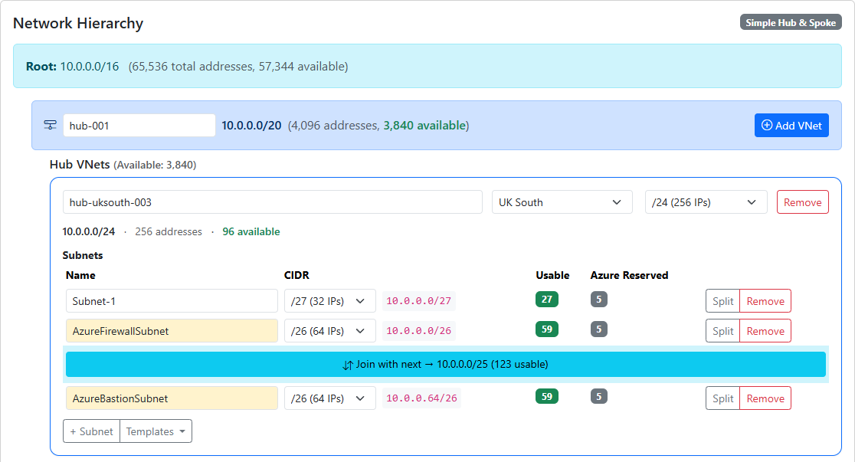This screenshot has width=855, height=462.
Task: Click the network hub icon beside hub-001
Action: 50,124
